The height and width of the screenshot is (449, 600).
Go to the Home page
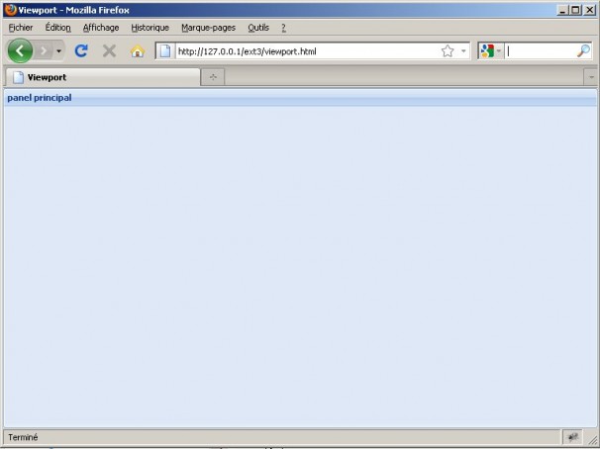point(138,50)
